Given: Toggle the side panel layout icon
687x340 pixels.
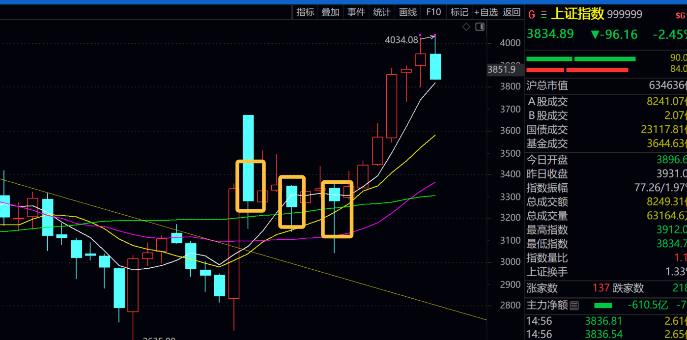Looking at the screenshot, I should [480, 27].
